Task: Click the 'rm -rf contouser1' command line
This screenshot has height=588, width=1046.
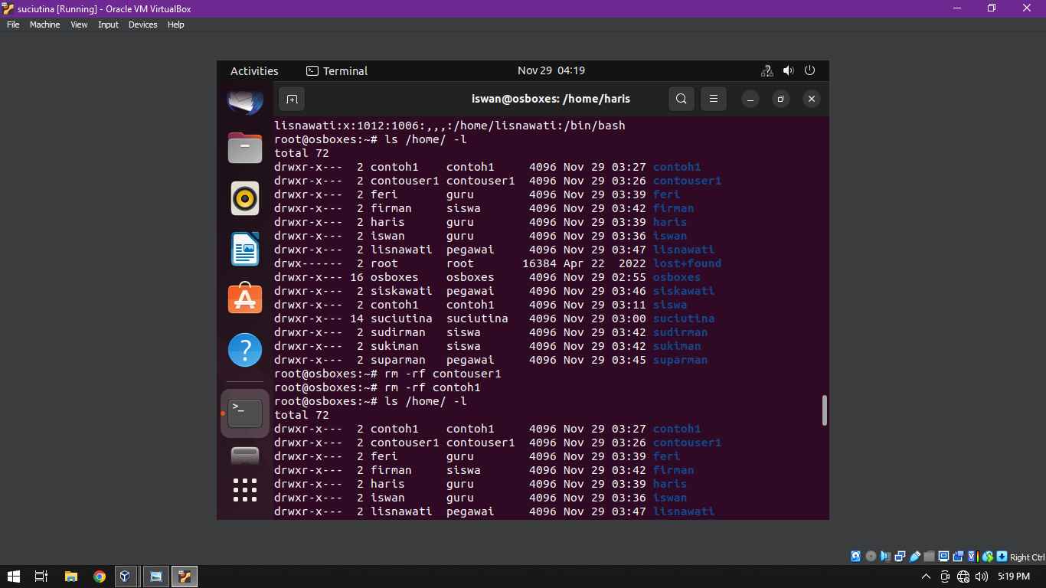Action: click(387, 374)
